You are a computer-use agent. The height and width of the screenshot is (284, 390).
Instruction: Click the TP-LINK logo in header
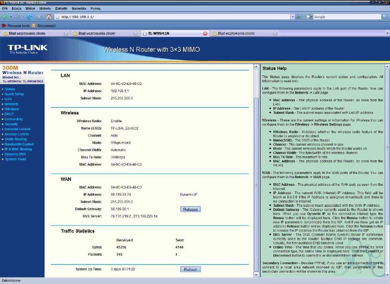click(x=27, y=49)
